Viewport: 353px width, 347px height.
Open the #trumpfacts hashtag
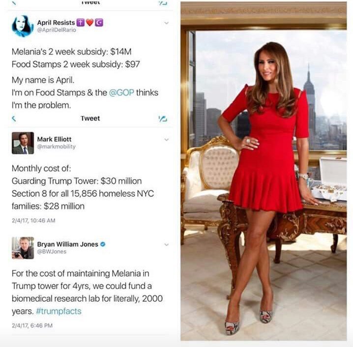point(59,311)
